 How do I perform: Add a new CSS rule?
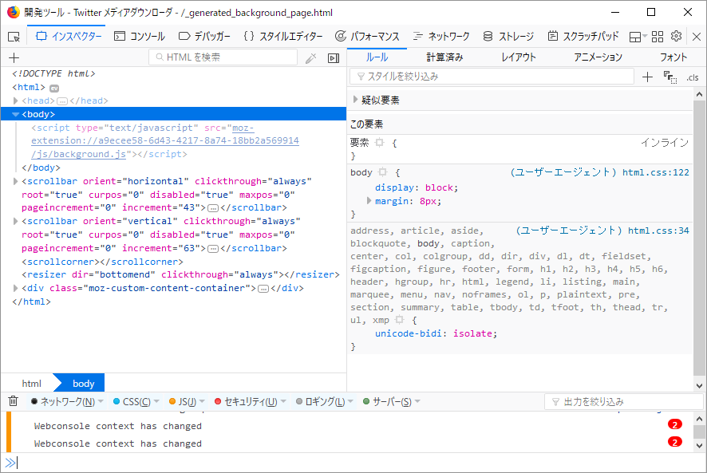[647, 77]
